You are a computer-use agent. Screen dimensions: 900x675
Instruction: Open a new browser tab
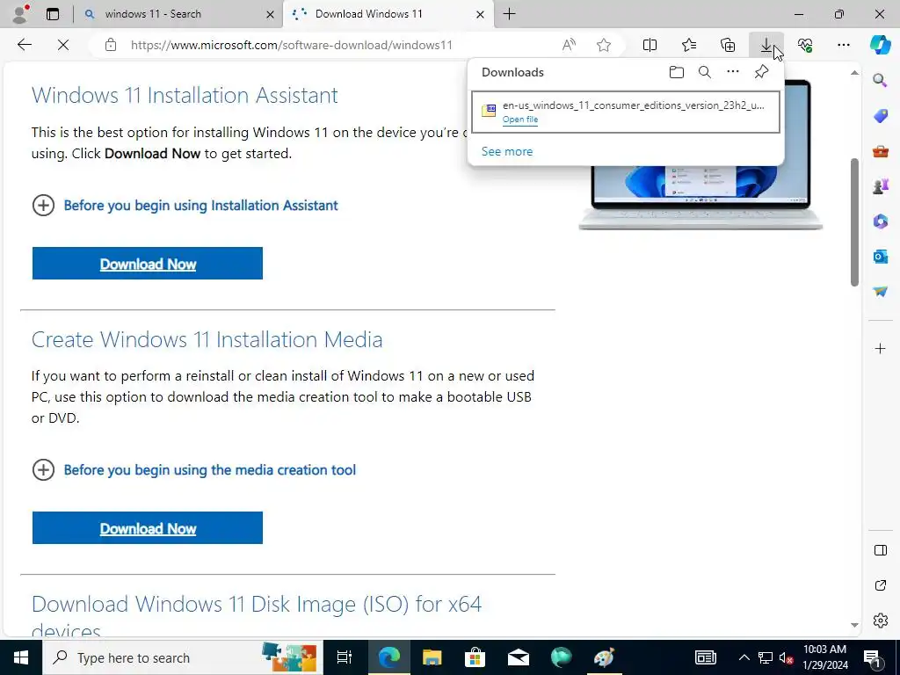(x=509, y=14)
